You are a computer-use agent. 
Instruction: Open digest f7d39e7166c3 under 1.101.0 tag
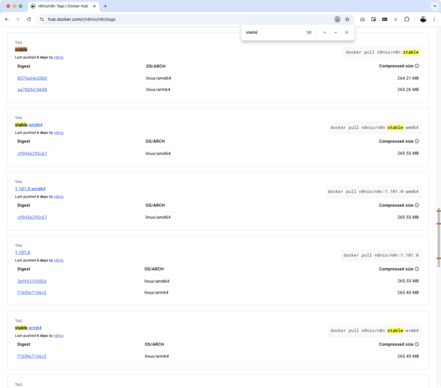pyautogui.click(x=31, y=293)
